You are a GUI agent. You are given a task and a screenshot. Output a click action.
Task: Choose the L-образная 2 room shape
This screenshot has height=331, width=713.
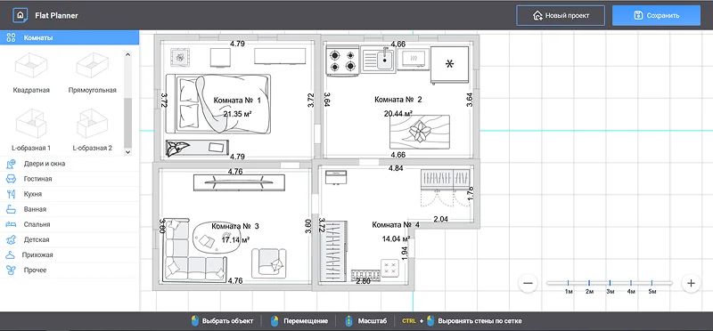pyautogui.click(x=93, y=123)
